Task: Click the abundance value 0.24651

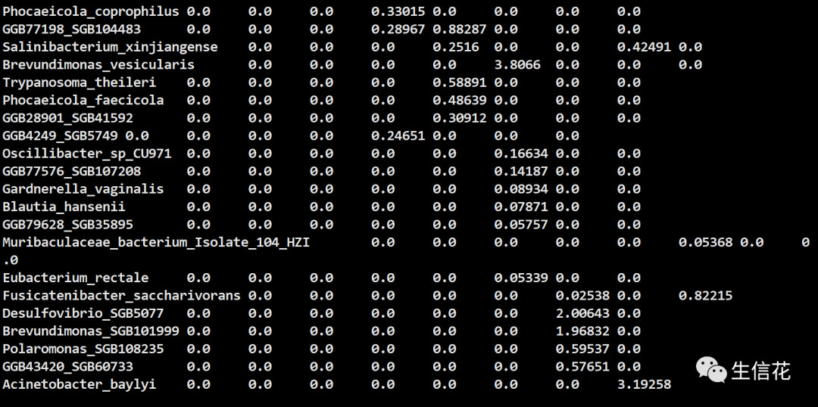Action: pyautogui.click(x=398, y=135)
